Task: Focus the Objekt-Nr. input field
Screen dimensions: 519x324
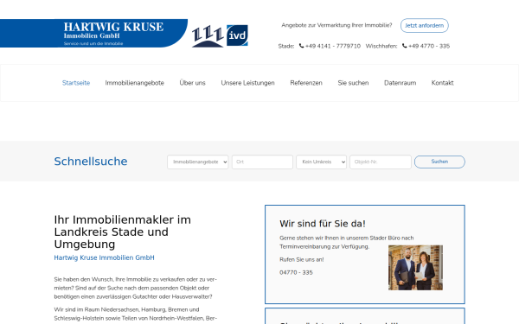Action: (x=381, y=162)
